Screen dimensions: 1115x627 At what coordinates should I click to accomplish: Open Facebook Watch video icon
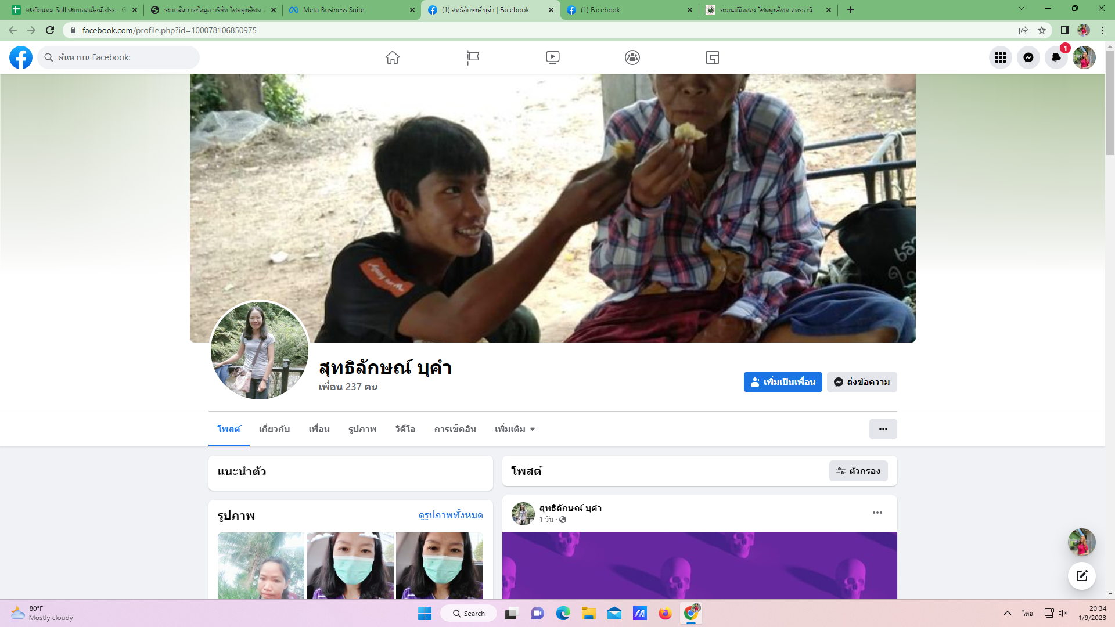click(x=552, y=57)
